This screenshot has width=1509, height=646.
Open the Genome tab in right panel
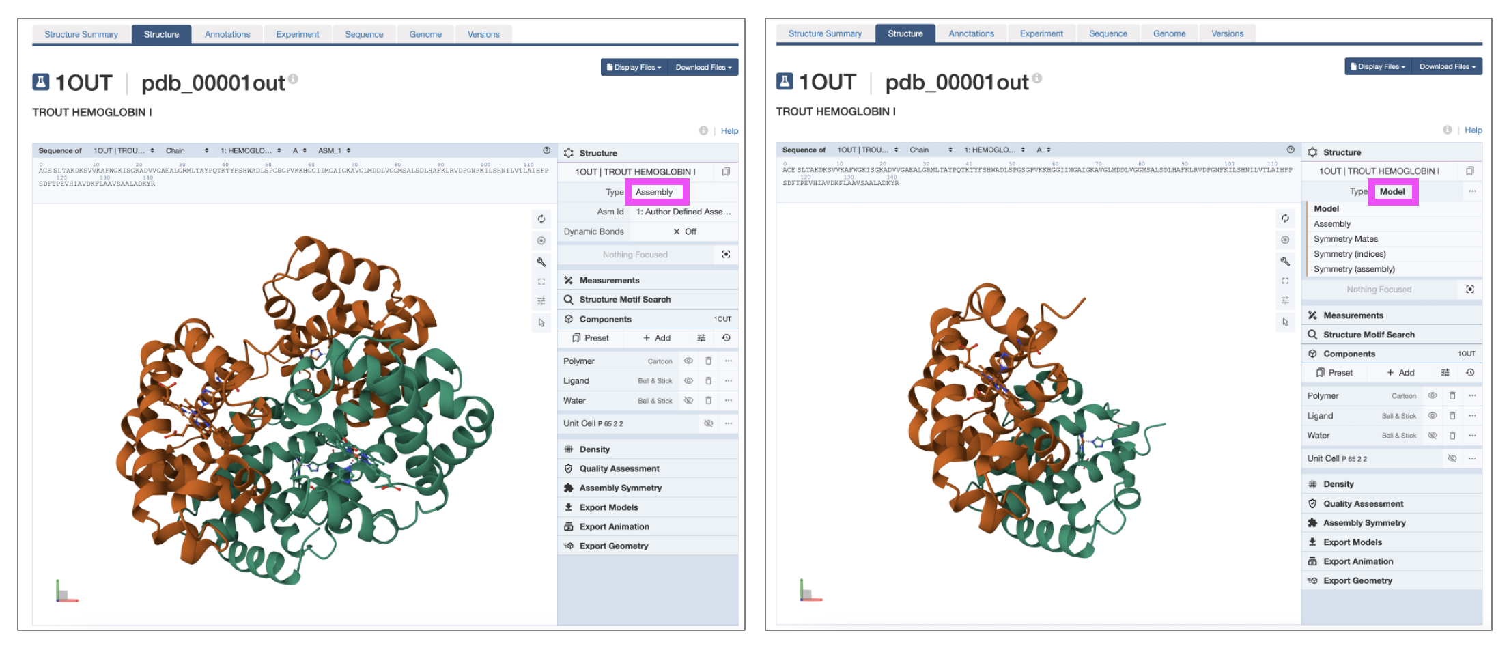coord(1169,33)
